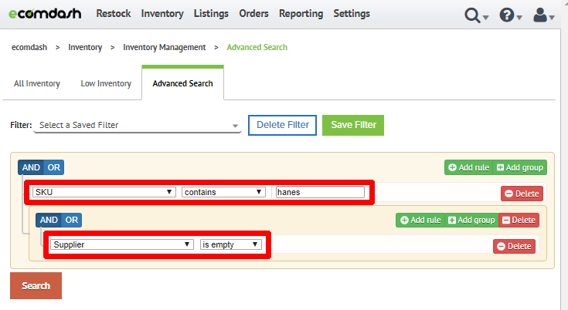Go to ecomdash breadcrumb link

click(x=29, y=47)
